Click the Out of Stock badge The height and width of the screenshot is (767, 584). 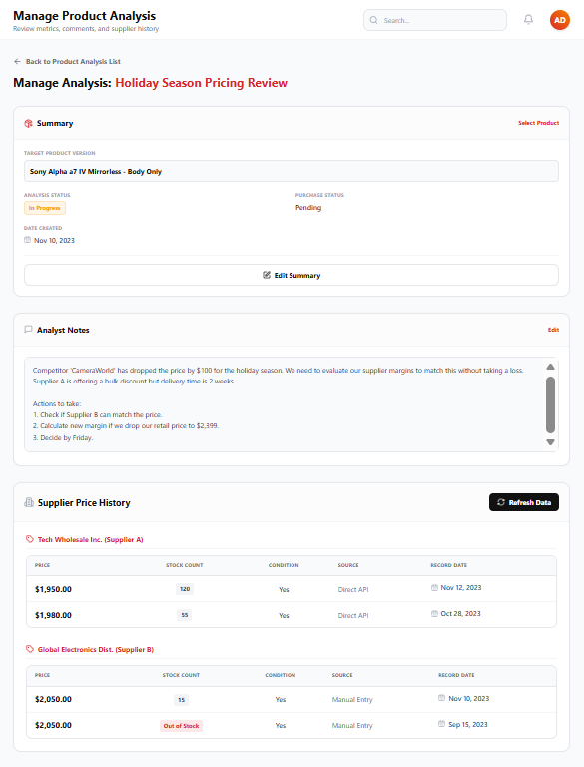[x=181, y=725]
